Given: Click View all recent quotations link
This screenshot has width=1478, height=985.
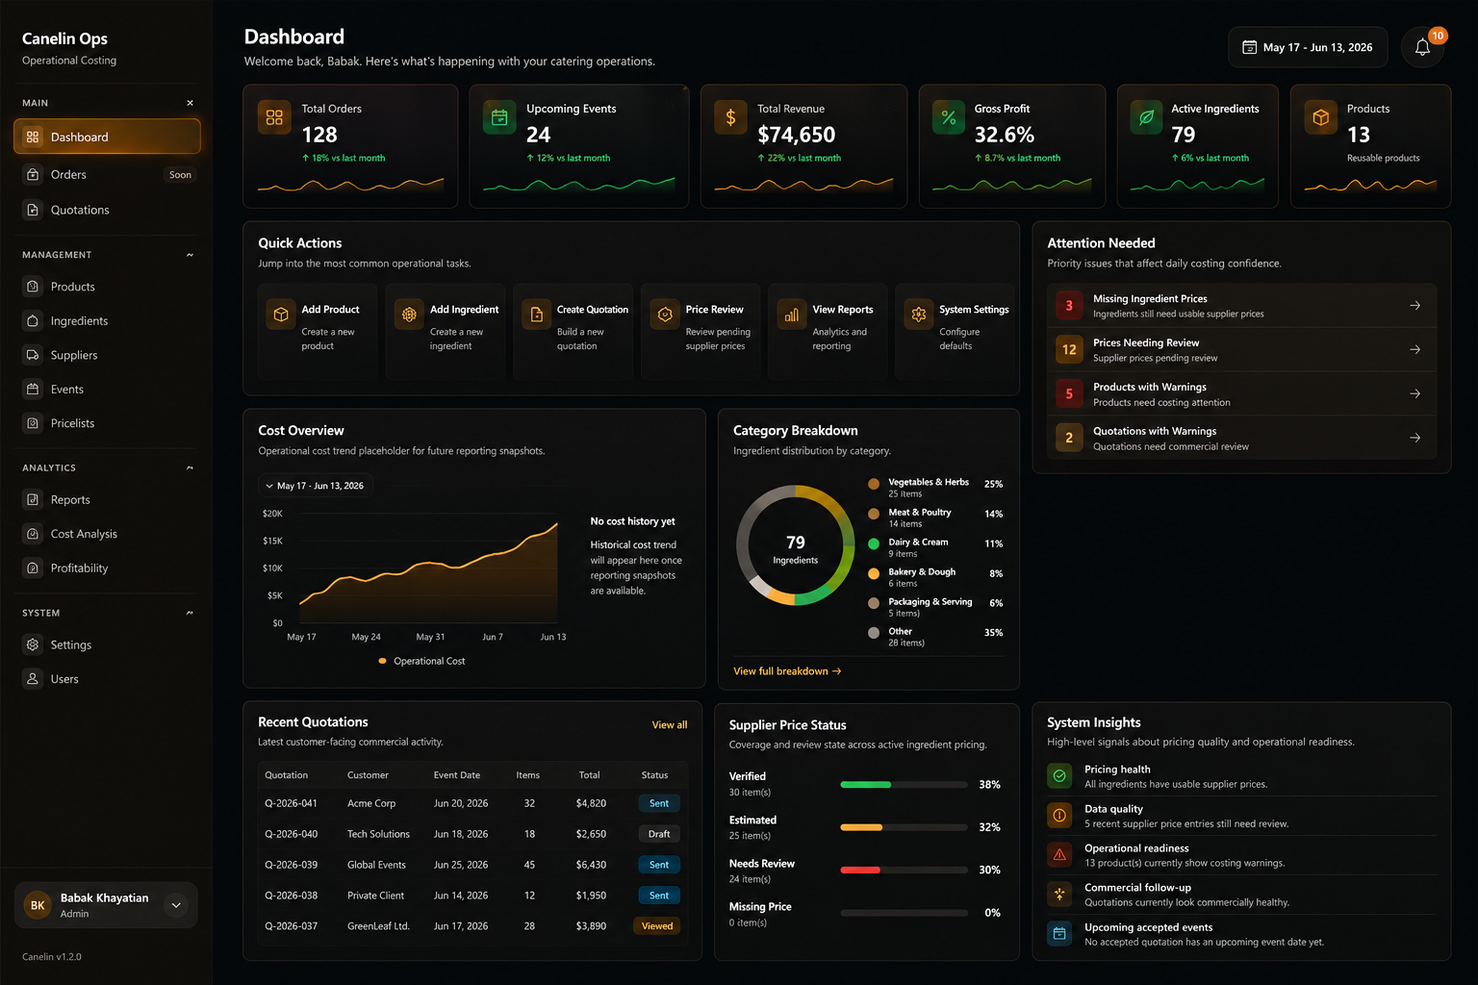Looking at the screenshot, I should pos(669,724).
